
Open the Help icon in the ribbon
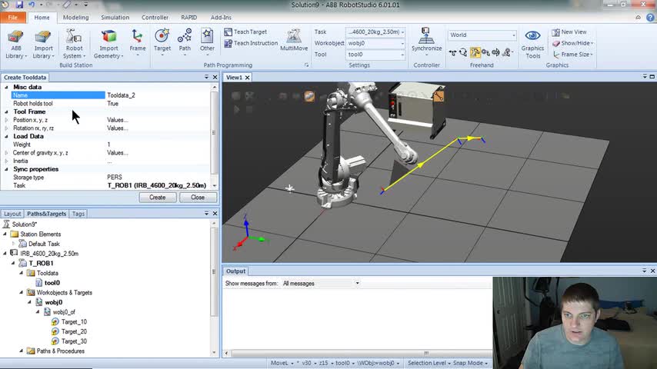click(650, 18)
